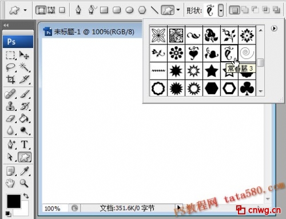
Task: Select the Healing Brush tool
Action: click(10, 94)
